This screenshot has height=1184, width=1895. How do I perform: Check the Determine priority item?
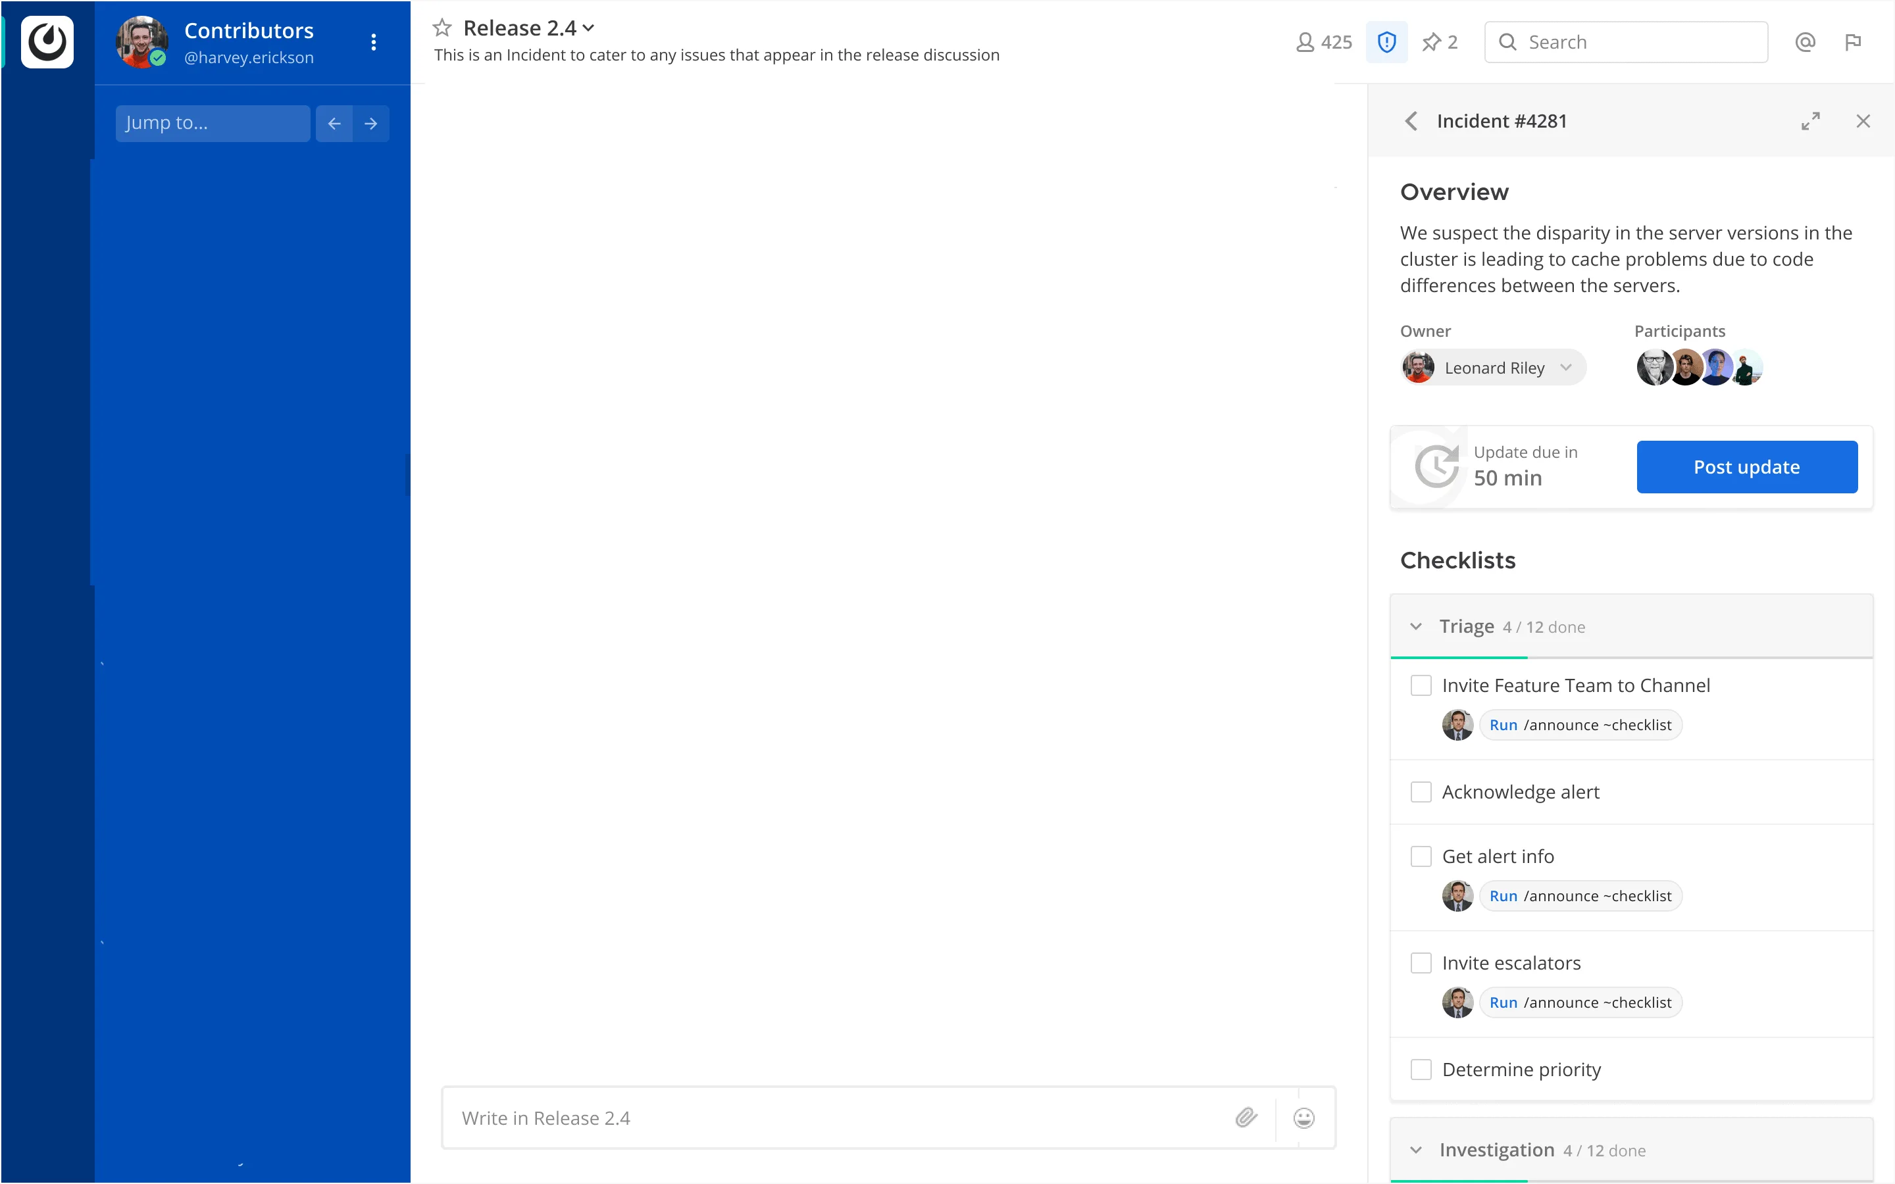(x=1421, y=1070)
